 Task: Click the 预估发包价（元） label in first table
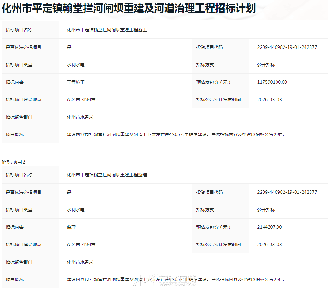[213, 82]
